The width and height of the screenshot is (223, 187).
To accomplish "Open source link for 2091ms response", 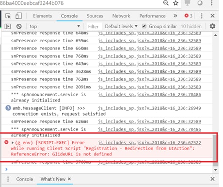I will [149, 87].
